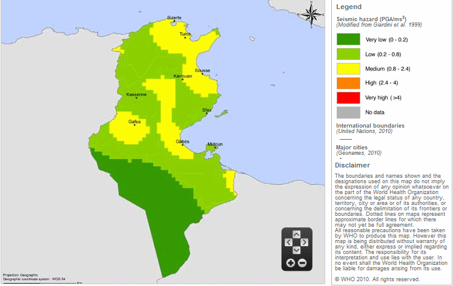Click the Gabès city label
453x286 pixels.
point(182,141)
